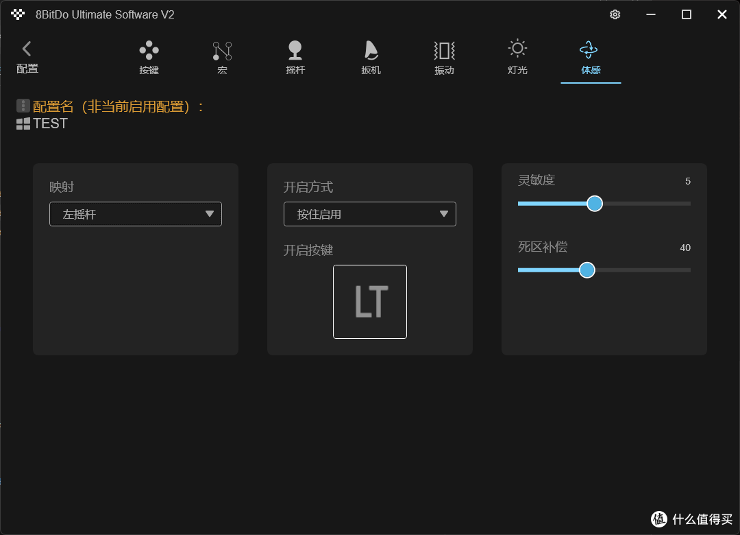The image size is (740, 535).
Task: Maximize the 8BitDo window
Action: click(x=687, y=14)
